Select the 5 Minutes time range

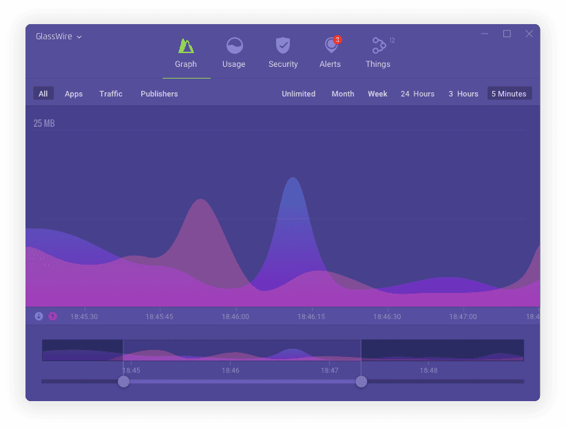(509, 94)
